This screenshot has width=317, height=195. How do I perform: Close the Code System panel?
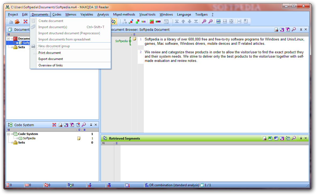click(96, 125)
